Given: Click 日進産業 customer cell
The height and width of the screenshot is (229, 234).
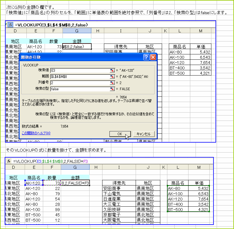Looking at the screenshot, I should (119, 199).
